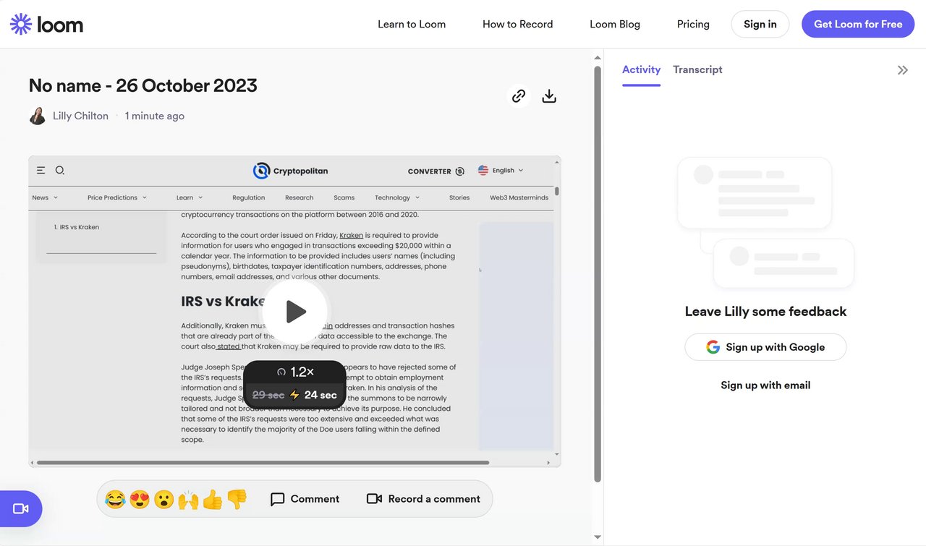926x546 pixels.
Task: Expand the Learn dropdown menu
Action: (x=190, y=197)
